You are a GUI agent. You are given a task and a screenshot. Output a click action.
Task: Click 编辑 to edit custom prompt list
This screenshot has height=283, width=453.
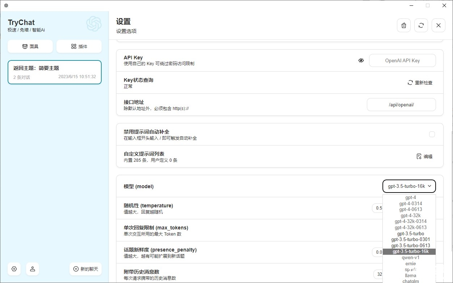pos(424,156)
